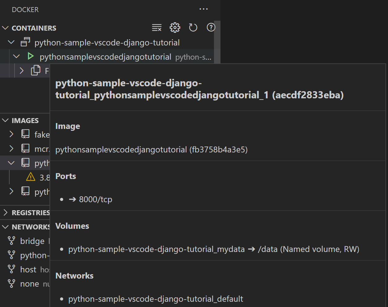The width and height of the screenshot is (388, 307).
Task: Click the bridge network icon
Action: (11, 241)
